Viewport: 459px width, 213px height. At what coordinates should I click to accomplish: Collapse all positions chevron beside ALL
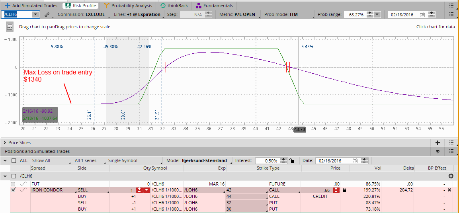[x=5, y=160]
